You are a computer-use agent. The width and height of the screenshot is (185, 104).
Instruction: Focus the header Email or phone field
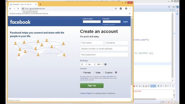[x=92, y=22]
